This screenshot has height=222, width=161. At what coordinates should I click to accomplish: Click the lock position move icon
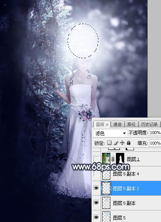(122, 143)
